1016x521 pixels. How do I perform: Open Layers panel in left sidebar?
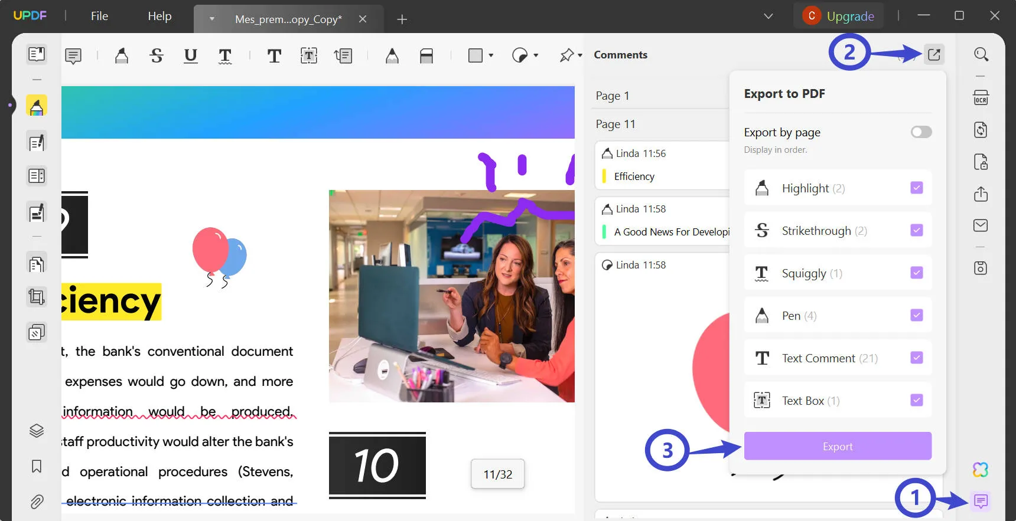(37, 431)
